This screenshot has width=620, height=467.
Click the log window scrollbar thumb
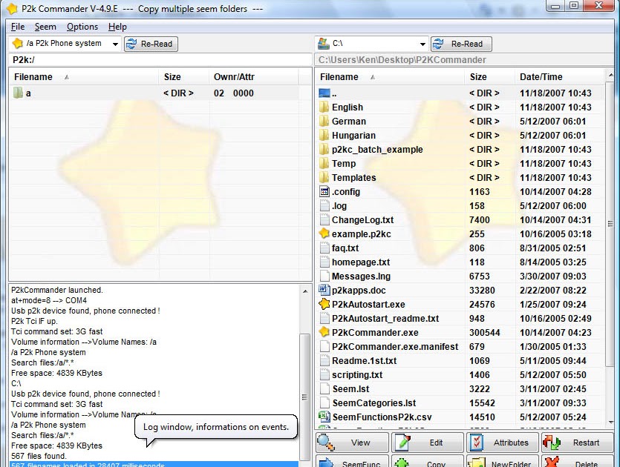304,397
